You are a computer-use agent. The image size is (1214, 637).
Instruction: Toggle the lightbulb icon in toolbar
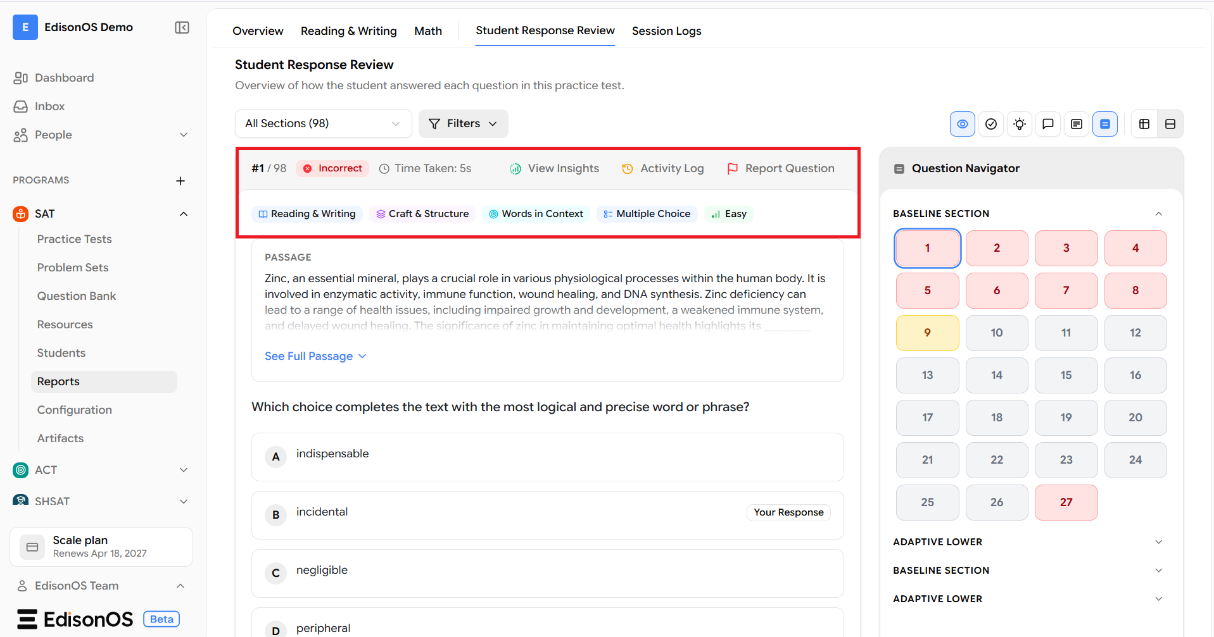(1019, 124)
